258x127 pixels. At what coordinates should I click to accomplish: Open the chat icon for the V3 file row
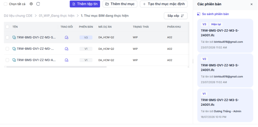pos(66,37)
